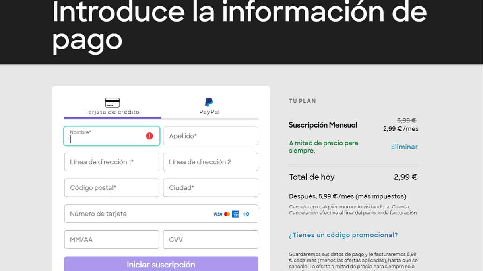Click the Mastercard icon
The image size is (483, 271).
[227, 214]
